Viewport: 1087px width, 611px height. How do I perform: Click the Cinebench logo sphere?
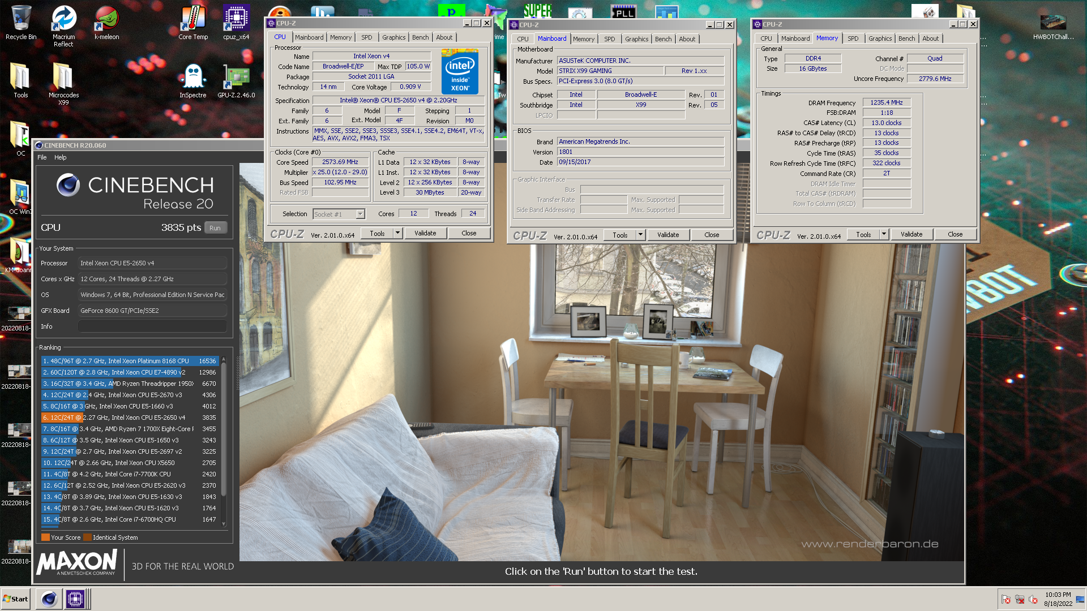(x=68, y=185)
